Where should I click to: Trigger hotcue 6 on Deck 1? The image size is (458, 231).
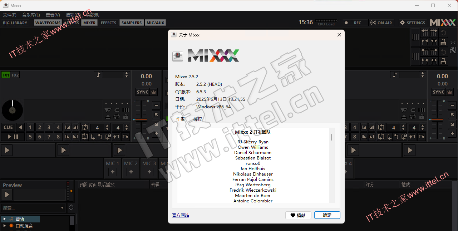tap(40, 137)
